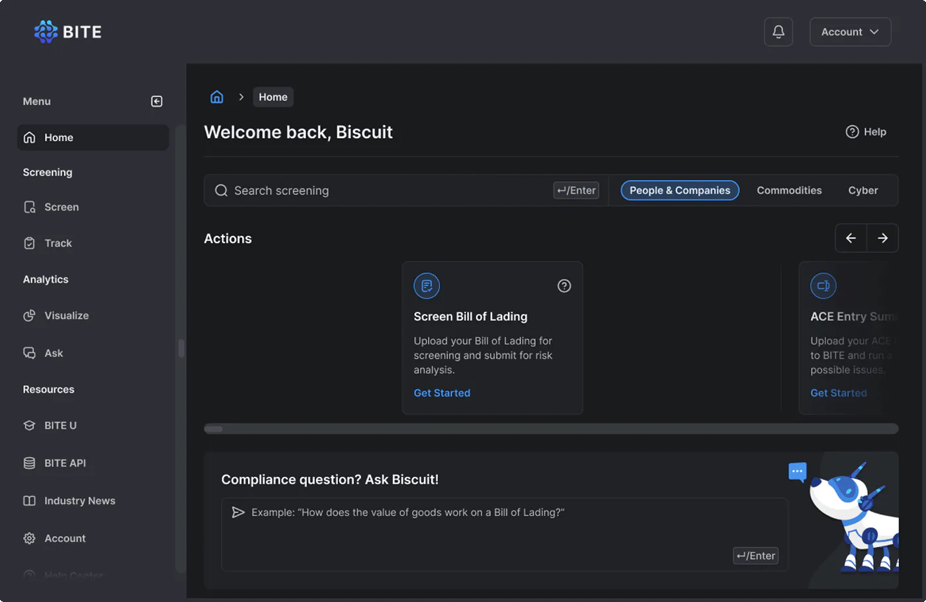
Task: Select the People & Companies filter
Action: (680, 190)
